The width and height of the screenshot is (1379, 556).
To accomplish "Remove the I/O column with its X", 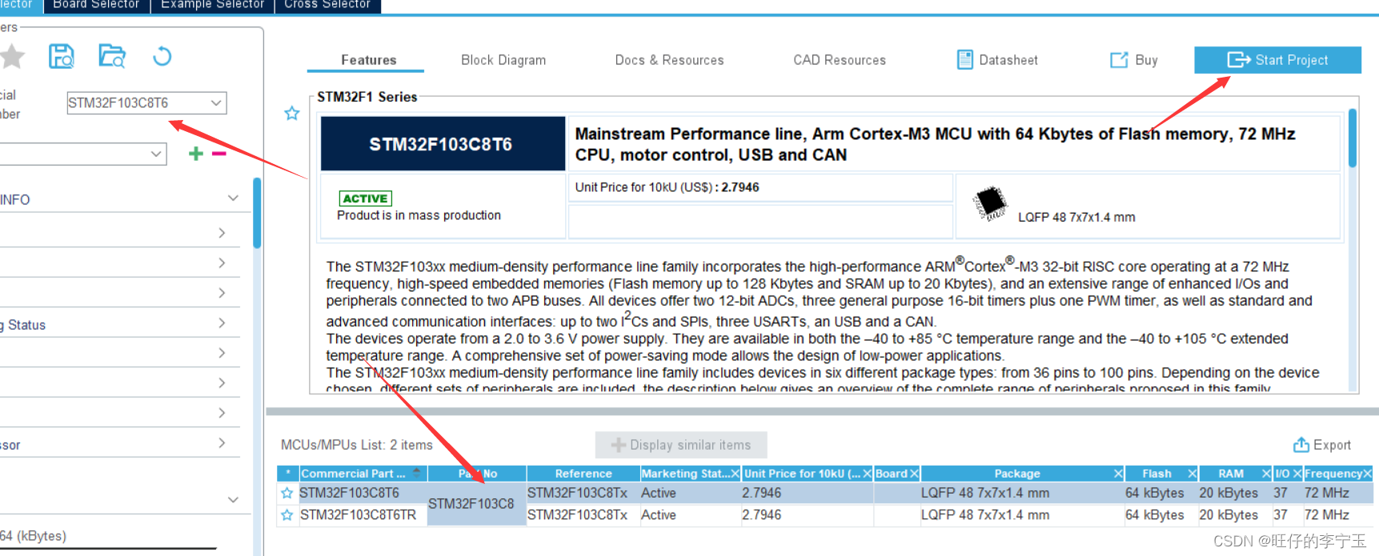I will tap(1297, 474).
